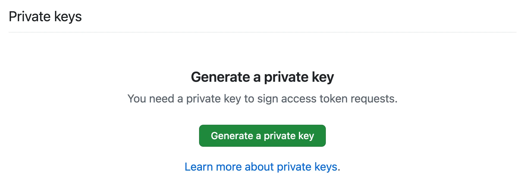Click the word "key" in the bold heading
This screenshot has width=527, height=185.
pos(323,78)
